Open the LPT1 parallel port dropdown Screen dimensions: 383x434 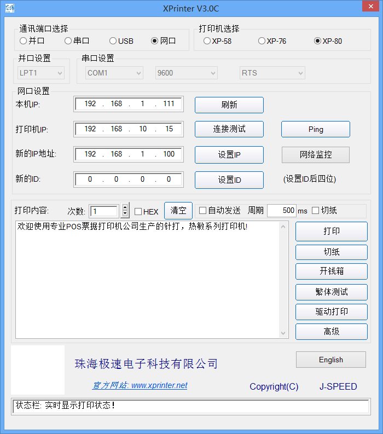(41, 73)
